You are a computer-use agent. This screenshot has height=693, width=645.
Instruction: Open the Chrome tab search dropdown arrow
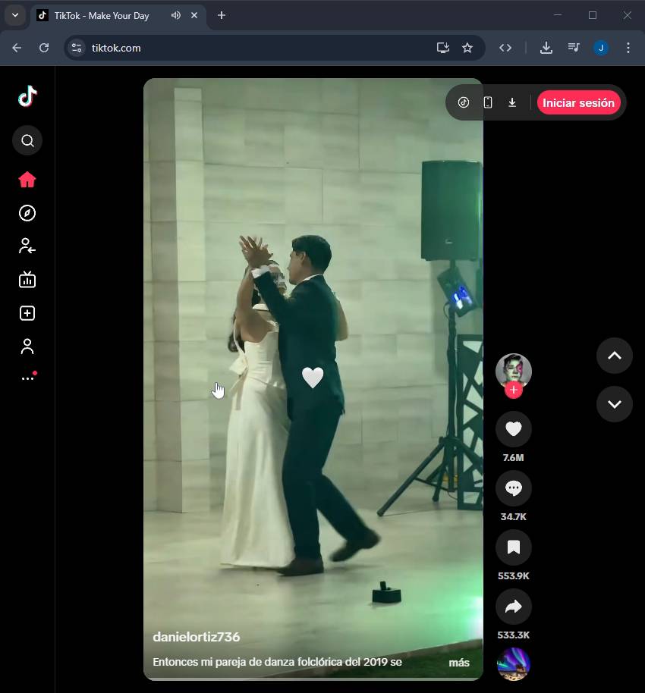click(x=15, y=15)
